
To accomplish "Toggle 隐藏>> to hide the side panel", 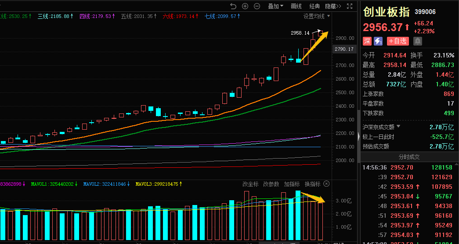I will 333,6.
